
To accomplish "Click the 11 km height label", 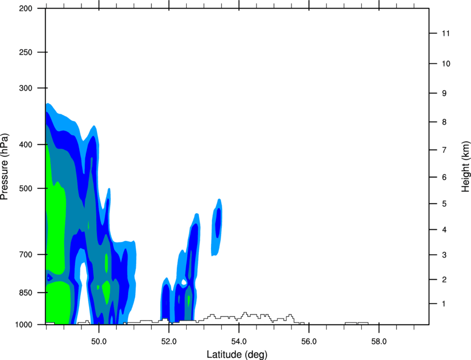I will pos(446,33).
